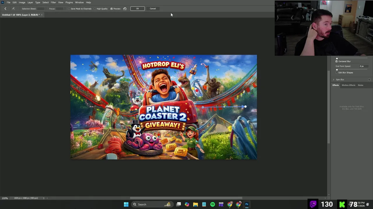
Task: Click the Photoshop logo in the menu bar
Action: tap(2, 2)
